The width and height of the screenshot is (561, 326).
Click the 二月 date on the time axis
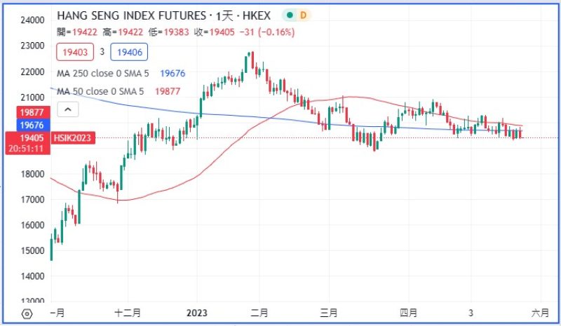(259, 313)
